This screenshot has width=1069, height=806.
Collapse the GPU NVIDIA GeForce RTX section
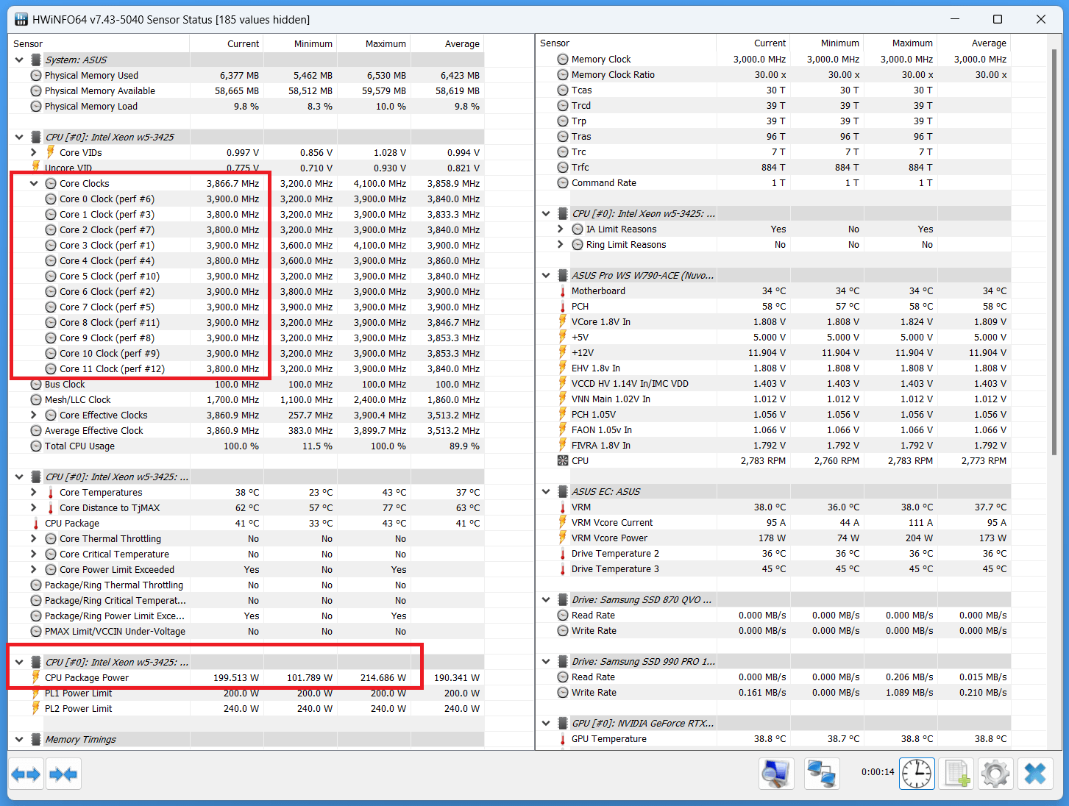(x=546, y=723)
